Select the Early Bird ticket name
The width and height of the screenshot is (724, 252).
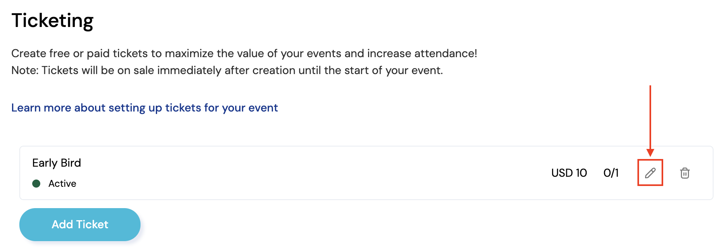click(x=56, y=163)
